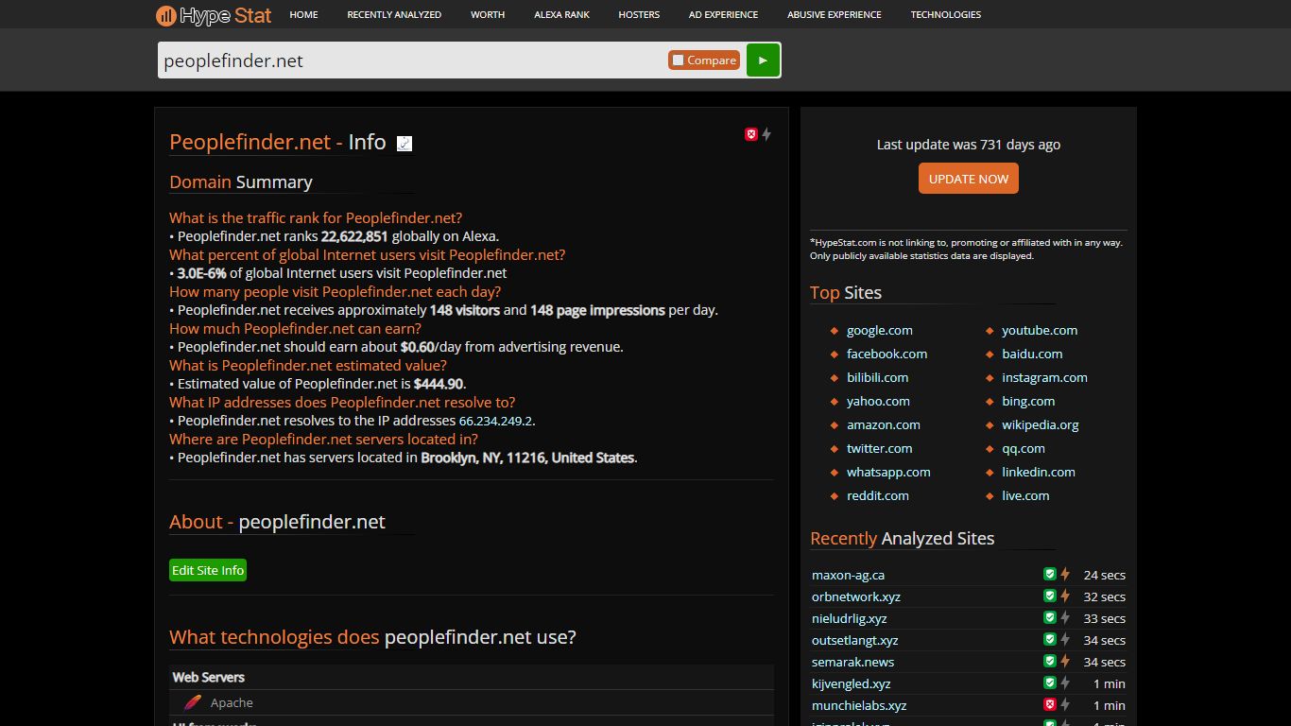Open youtube.com in Top Sites
This screenshot has height=726, width=1291.
[1040, 330]
